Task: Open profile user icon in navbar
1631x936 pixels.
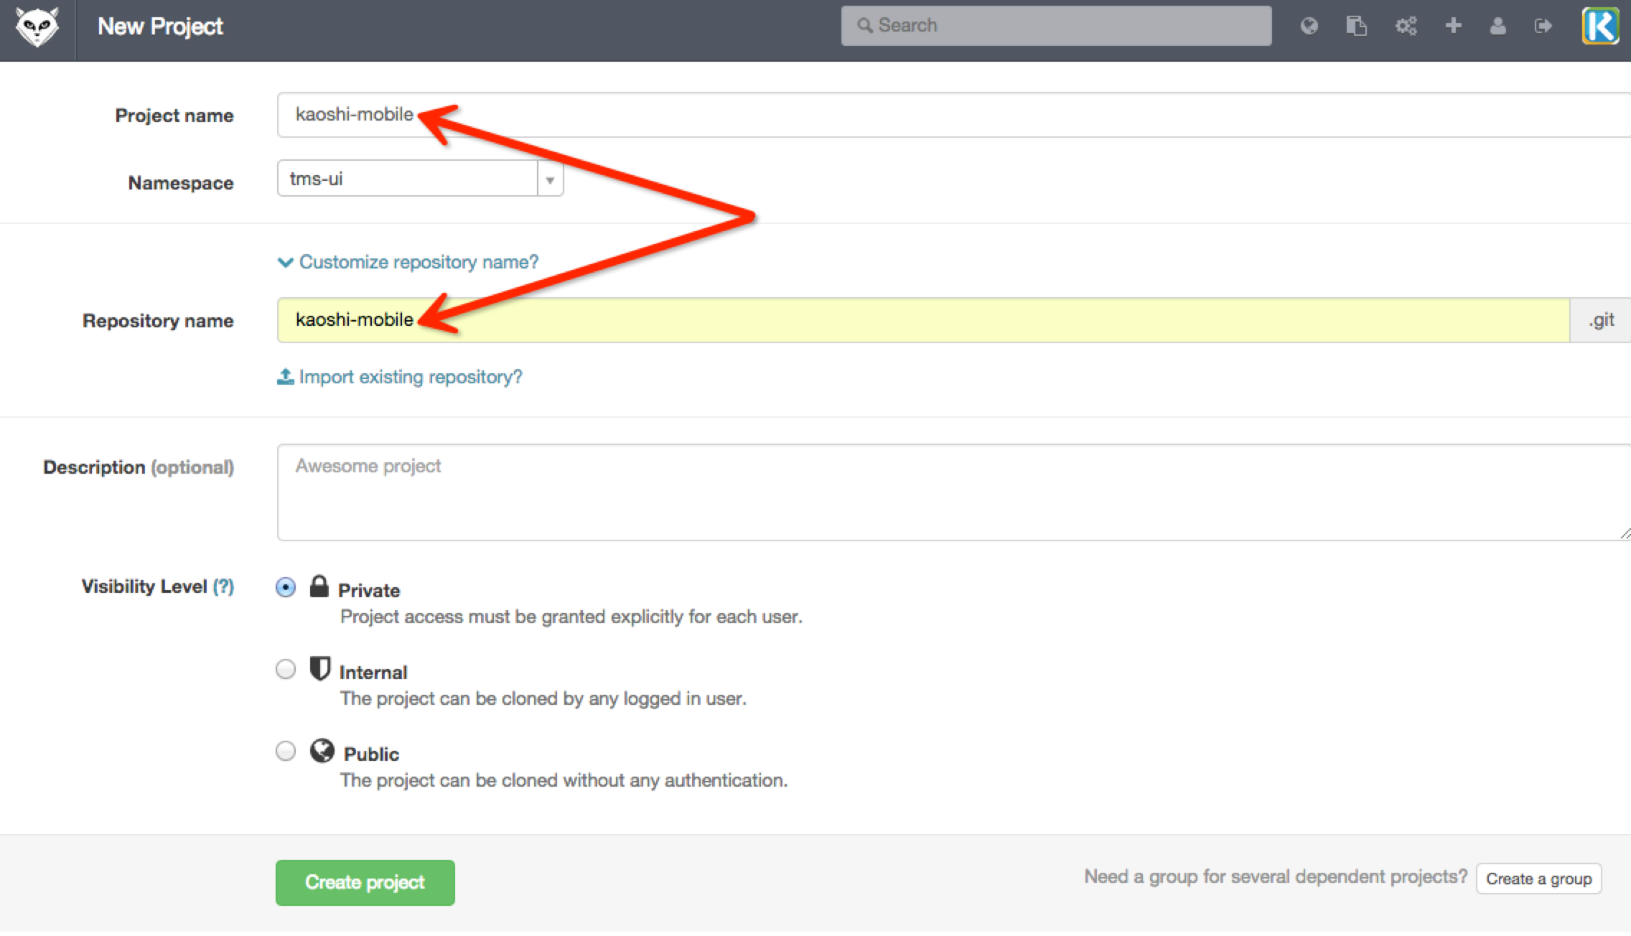Action: coord(1497,27)
